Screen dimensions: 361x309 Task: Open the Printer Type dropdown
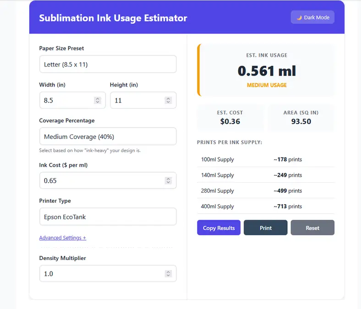coord(108,217)
